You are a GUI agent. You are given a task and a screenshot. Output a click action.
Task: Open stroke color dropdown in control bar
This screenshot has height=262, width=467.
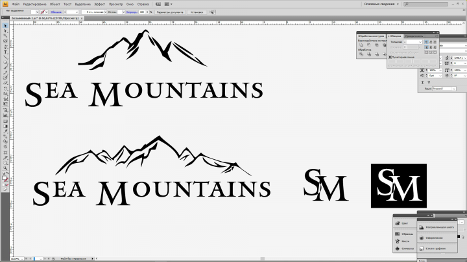[47, 12]
